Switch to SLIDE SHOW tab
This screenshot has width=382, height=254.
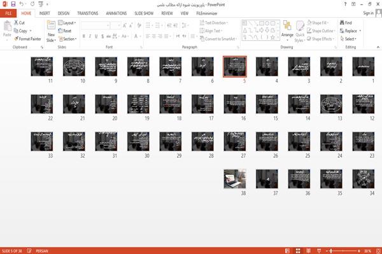tap(144, 13)
